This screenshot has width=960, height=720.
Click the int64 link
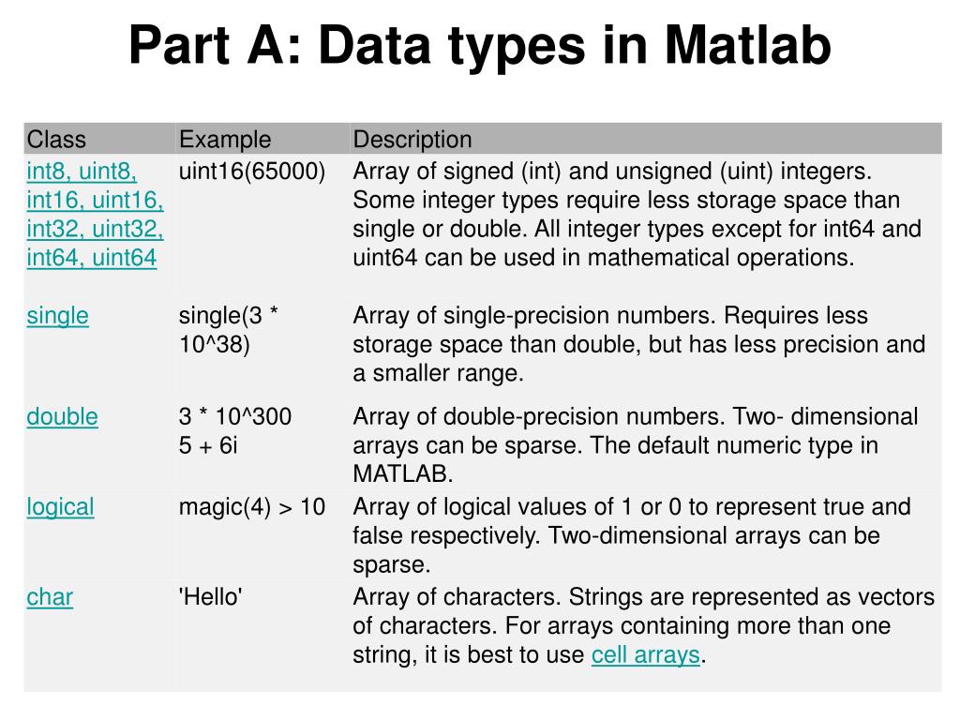click(54, 258)
